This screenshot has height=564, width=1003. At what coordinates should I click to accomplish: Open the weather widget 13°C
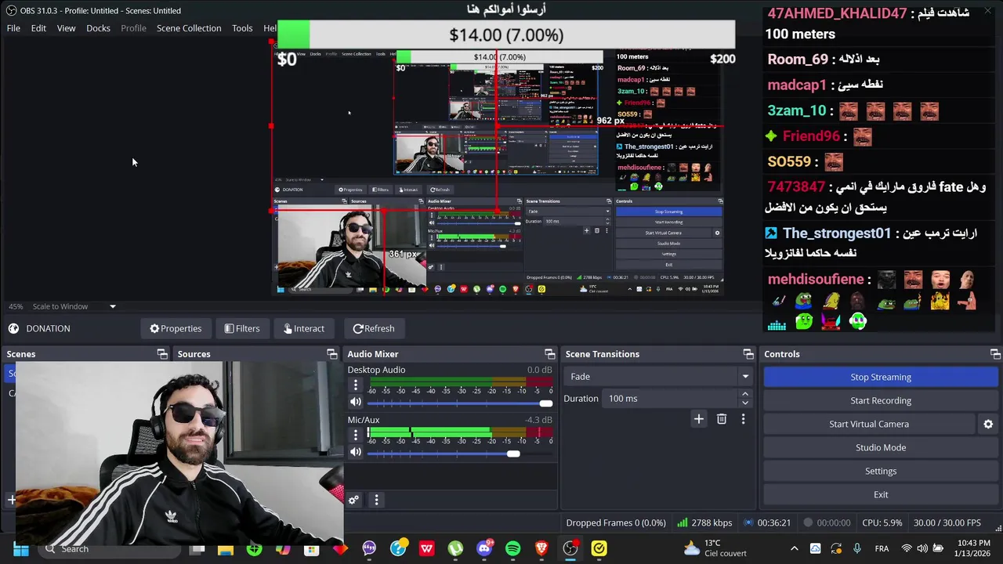tap(715, 548)
